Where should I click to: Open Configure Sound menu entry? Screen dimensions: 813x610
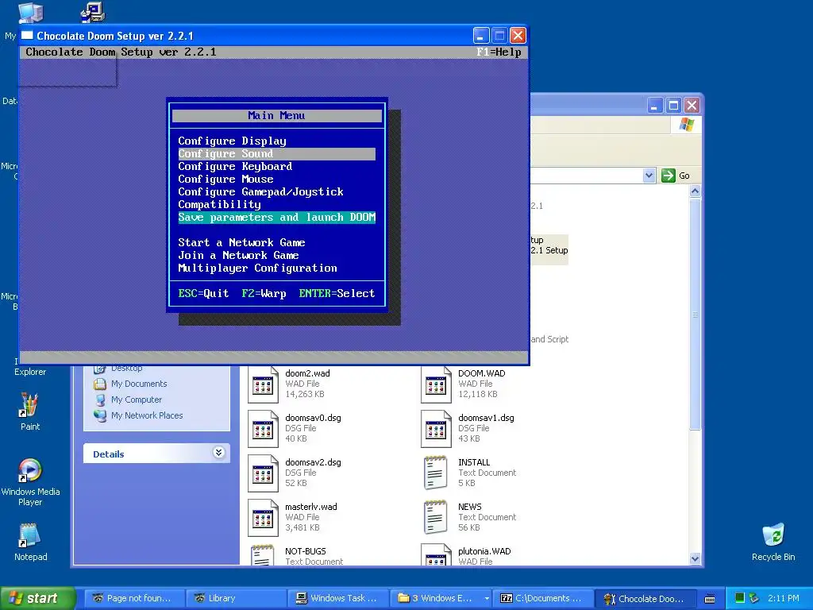tap(276, 153)
